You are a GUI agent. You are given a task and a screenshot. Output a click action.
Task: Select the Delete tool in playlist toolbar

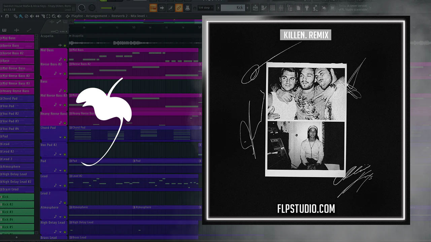pyautogui.click(x=27, y=16)
